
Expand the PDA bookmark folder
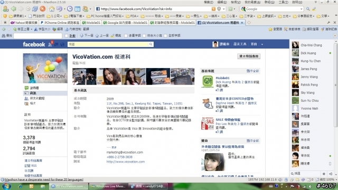[x=132, y=16]
